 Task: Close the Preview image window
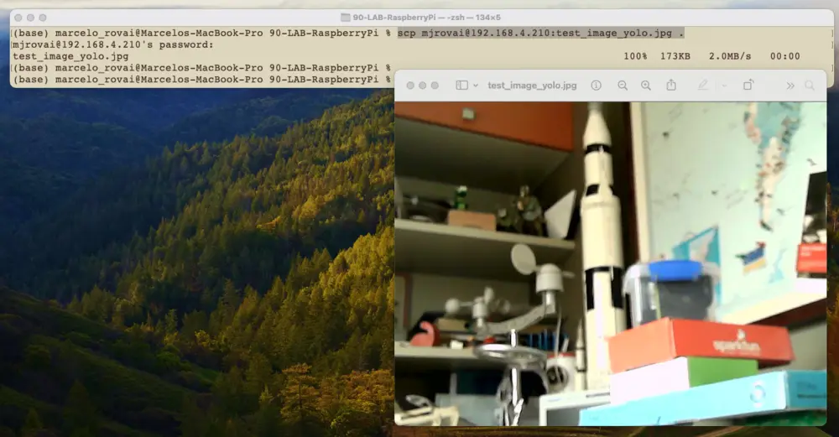[x=410, y=86]
